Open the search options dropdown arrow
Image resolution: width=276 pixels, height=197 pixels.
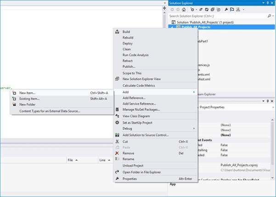click(273, 16)
